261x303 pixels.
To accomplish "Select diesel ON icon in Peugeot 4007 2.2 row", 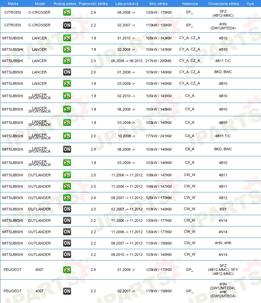I will (x=67, y=291).
